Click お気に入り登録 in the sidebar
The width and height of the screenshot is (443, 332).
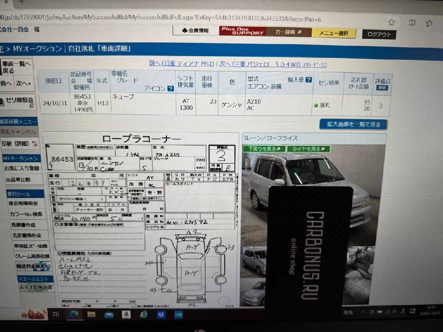(x=22, y=168)
